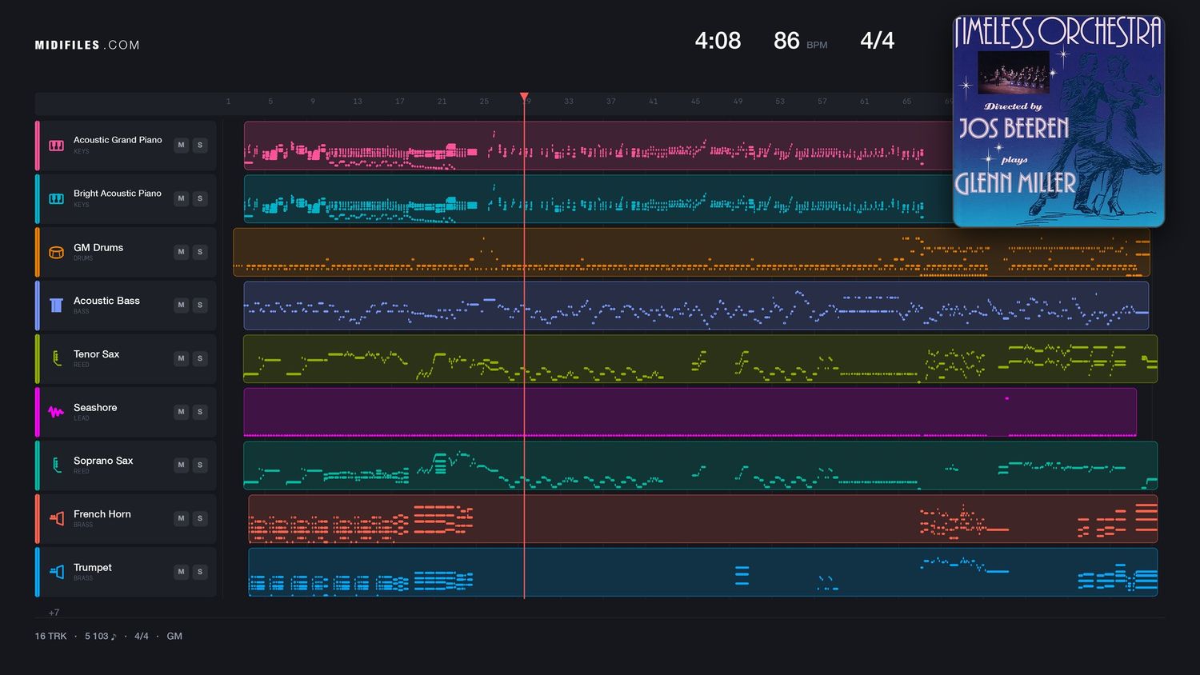Solo the Tenor Sax track
Image resolution: width=1200 pixels, height=675 pixels.
200,358
